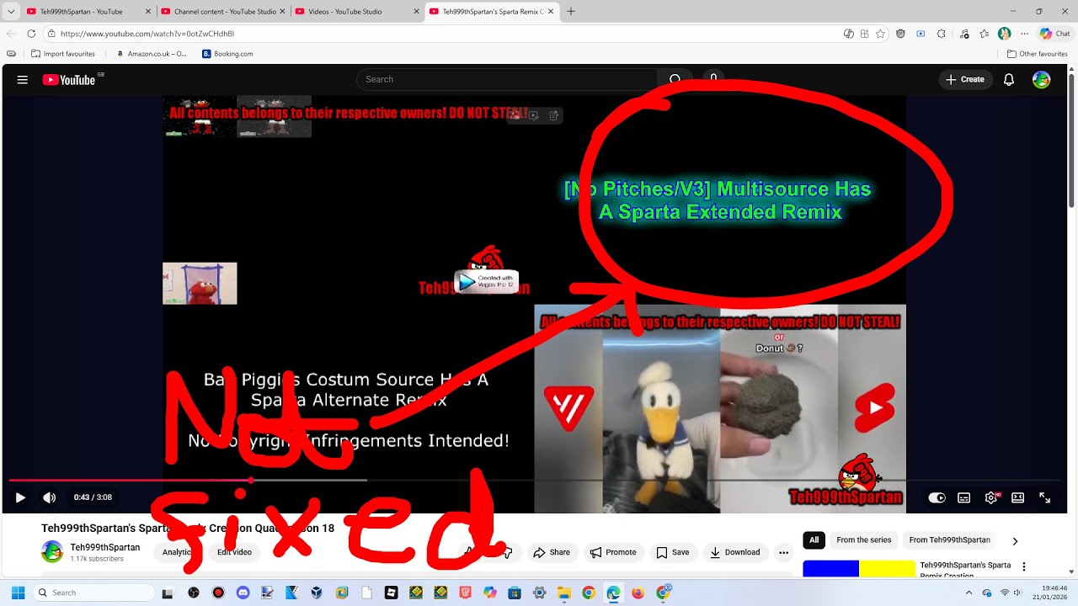Click the Elmo video card thumbnail
The height and width of the screenshot is (606, 1078).
pyautogui.click(x=200, y=284)
